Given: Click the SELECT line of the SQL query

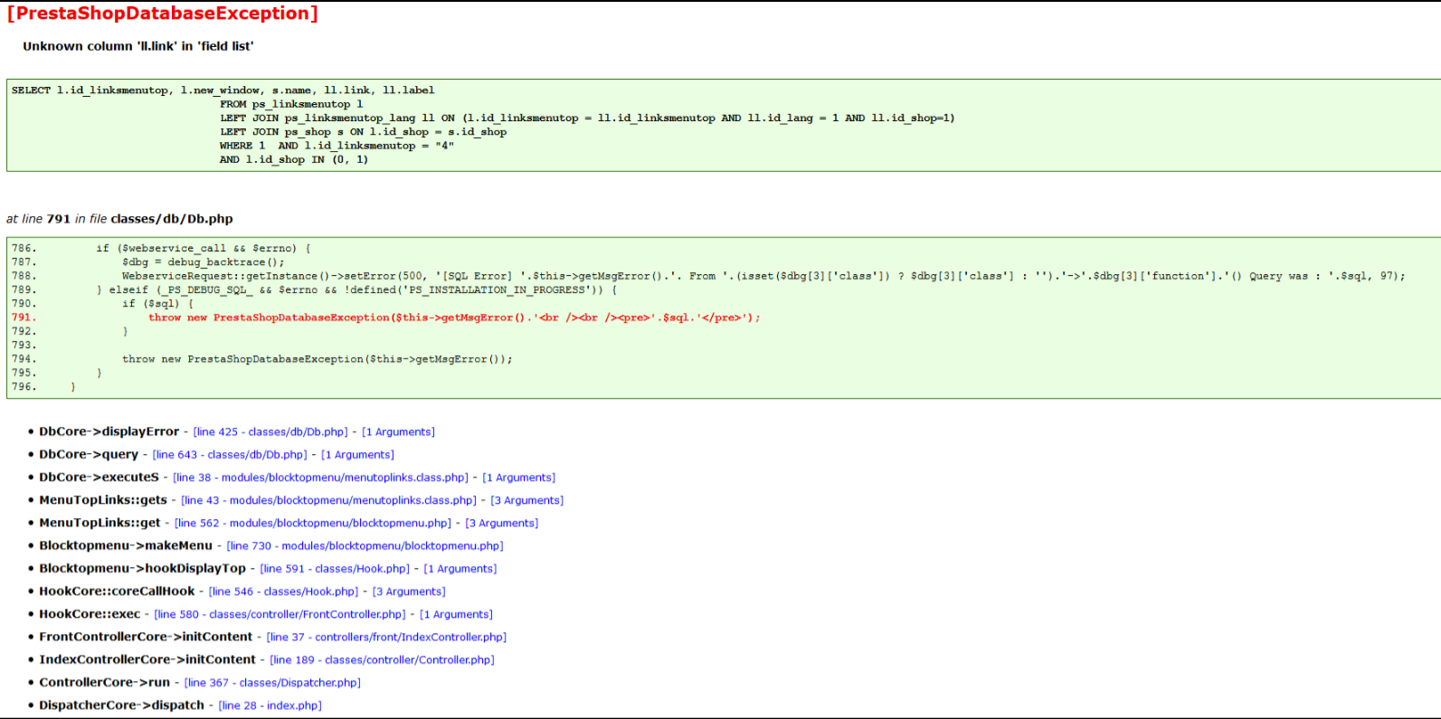Looking at the screenshot, I should [x=223, y=90].
